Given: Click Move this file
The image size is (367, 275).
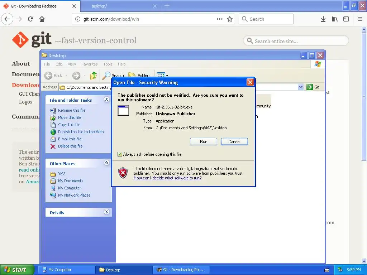Looking at the screenshot, I should pyautogui.click(x=69, y=117).
